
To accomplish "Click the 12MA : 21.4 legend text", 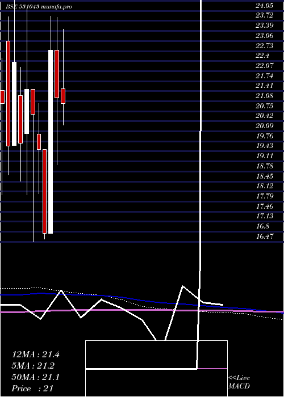I will 35,354.
